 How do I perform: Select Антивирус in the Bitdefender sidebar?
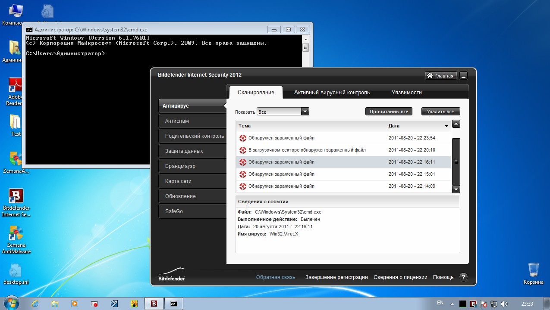[x=192, y=106]
